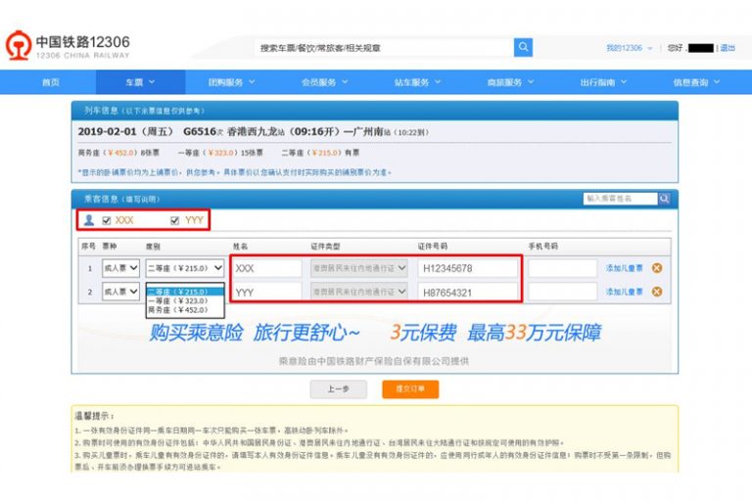This screenshot has height=501, width=752.
Task: Click the phone number field for passenger 1
Action: point(562,268)
